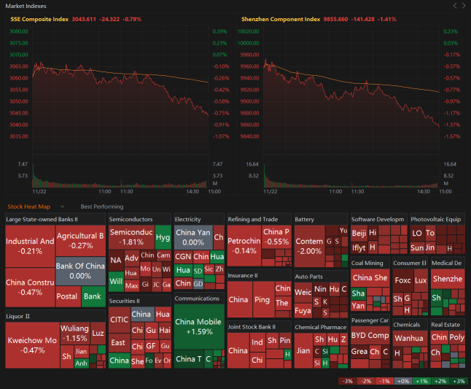Select Contem -2.00% battery tile

click(x=310, y=246)
